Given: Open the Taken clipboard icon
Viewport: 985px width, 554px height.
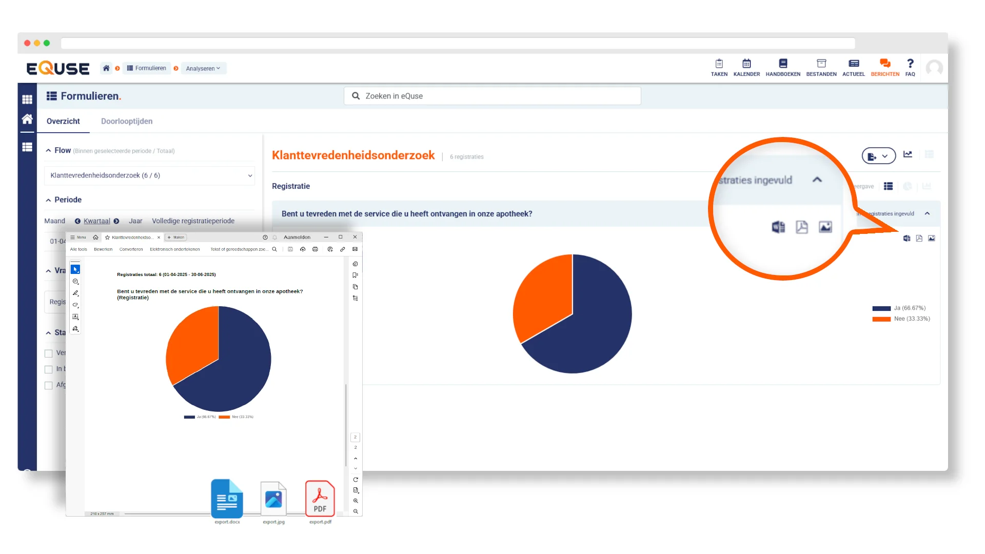Looking at the screenshot, I should (719, 64).
